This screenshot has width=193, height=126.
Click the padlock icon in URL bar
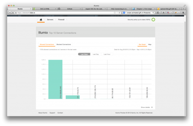point(16,13)
